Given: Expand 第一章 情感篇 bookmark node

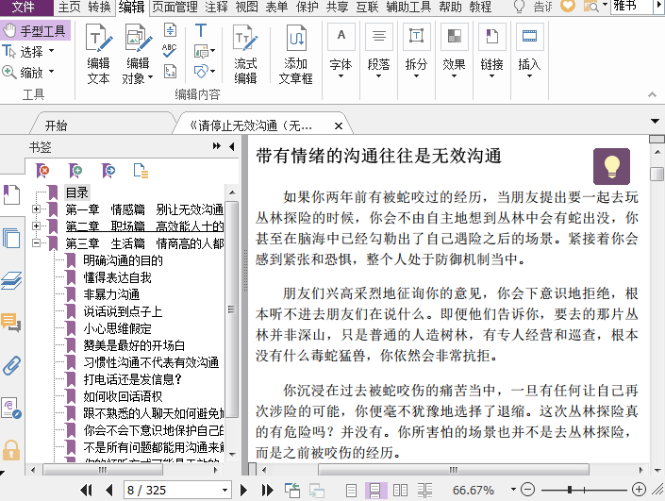Looking at the screenshot, I should click(x=37, y=209).
